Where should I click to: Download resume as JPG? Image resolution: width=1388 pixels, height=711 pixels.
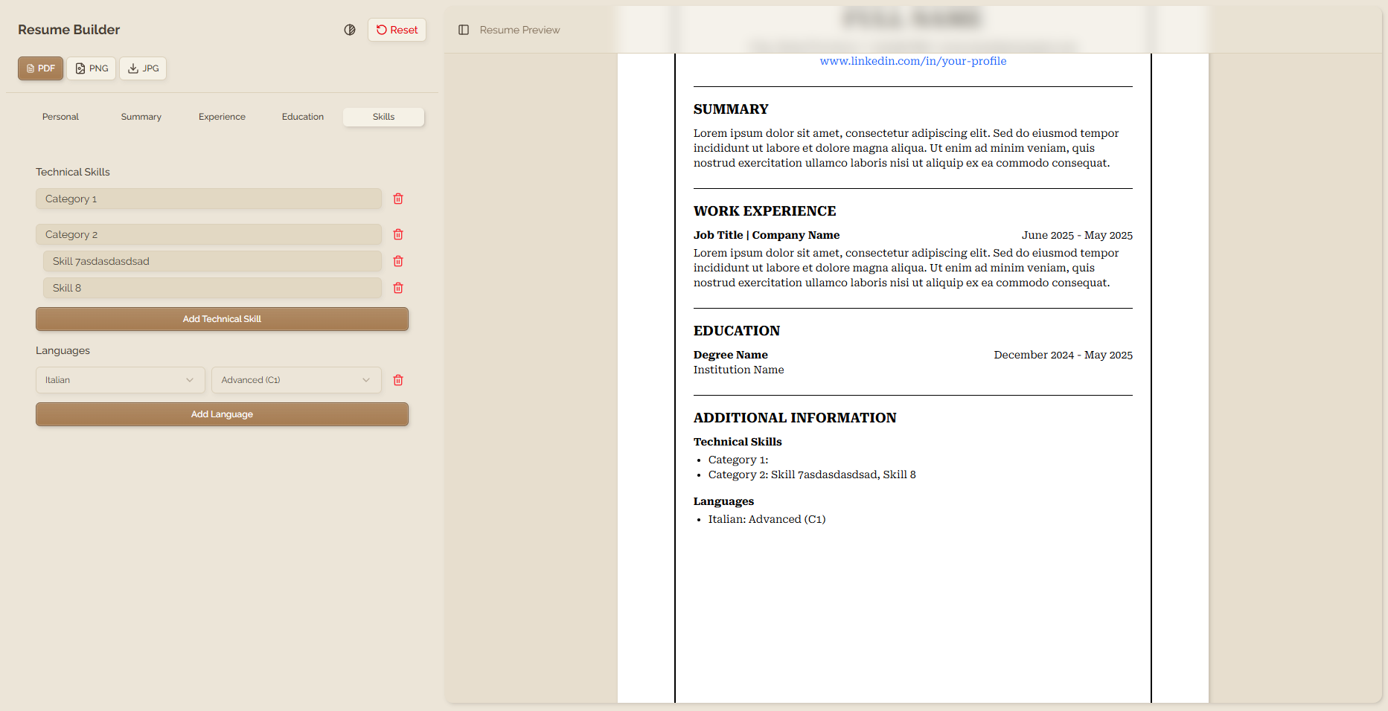[143, 68]
